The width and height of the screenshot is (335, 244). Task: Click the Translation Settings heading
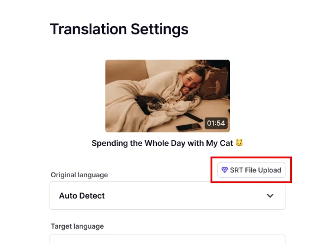coord(119,29)
